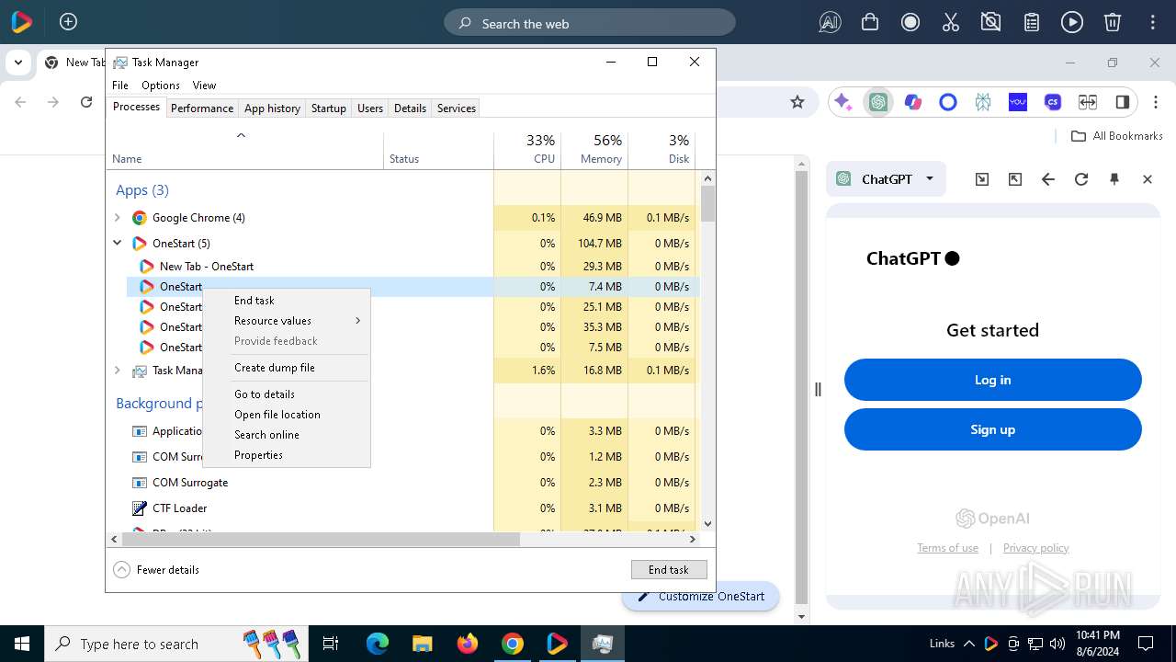Open the Perplexity icon in extensions pill
The image size is (1176, 662).
pos(983,102)
